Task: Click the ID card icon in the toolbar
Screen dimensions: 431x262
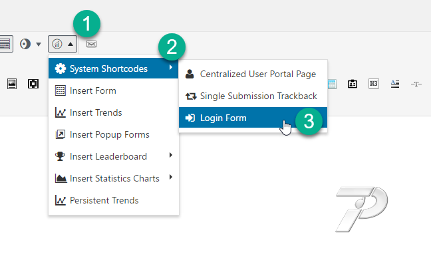Action: click(353, 84)
